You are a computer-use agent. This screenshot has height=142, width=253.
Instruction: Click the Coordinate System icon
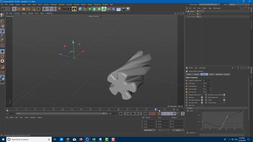coord(59,9)
